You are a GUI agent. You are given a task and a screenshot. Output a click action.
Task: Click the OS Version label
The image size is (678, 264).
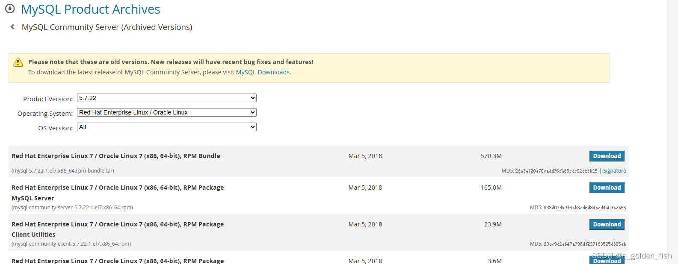click(56, 128)
